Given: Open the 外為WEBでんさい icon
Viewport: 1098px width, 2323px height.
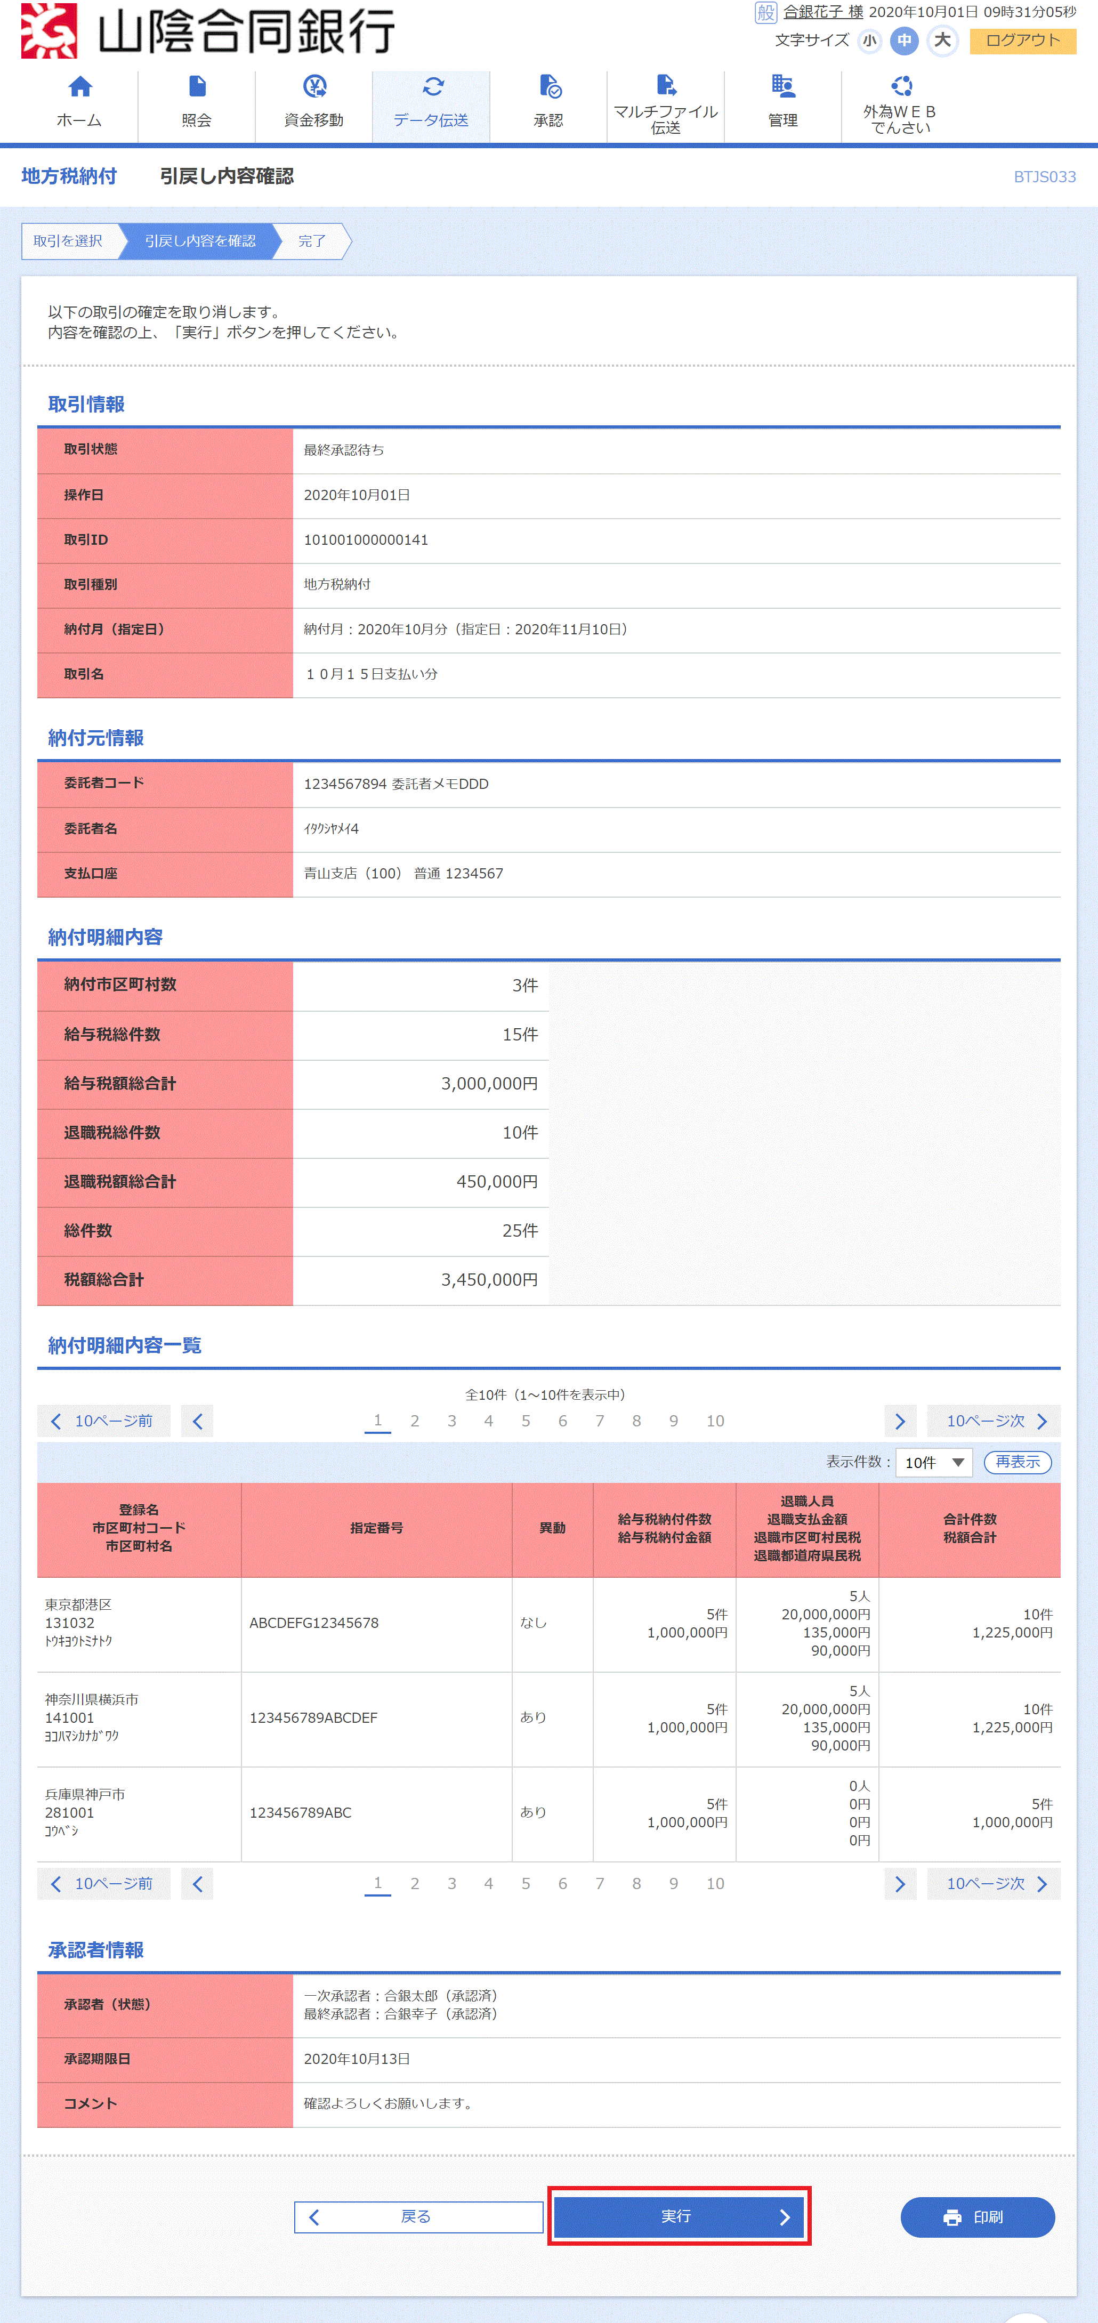Looking at the screenshot, I should (x=901, y=86).
